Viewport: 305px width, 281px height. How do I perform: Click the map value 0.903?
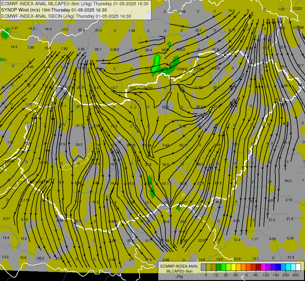[115, 50]
